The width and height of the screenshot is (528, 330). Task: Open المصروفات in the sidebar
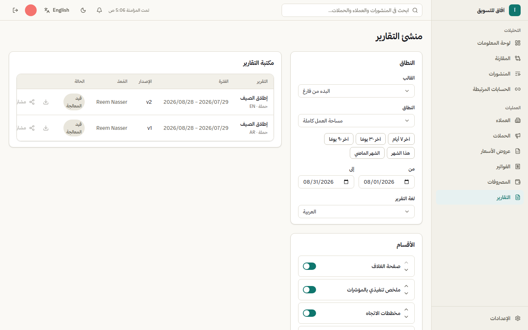point(480,182)
